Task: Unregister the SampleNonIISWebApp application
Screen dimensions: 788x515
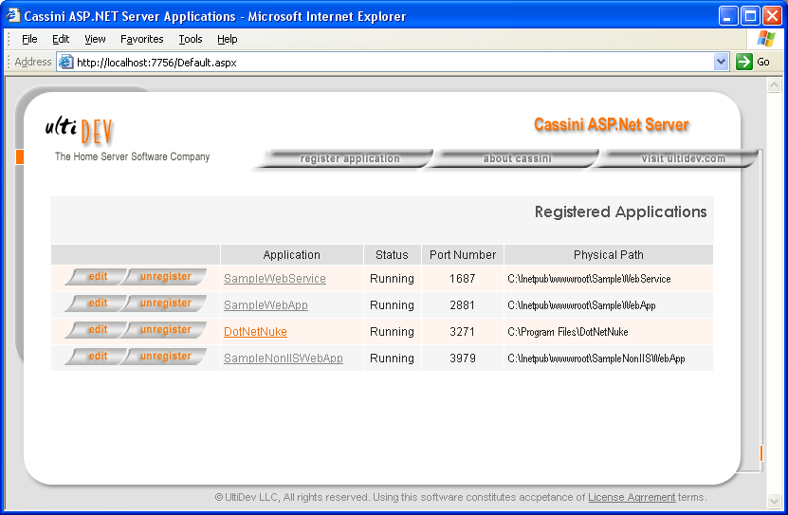Action: point(165,357)
